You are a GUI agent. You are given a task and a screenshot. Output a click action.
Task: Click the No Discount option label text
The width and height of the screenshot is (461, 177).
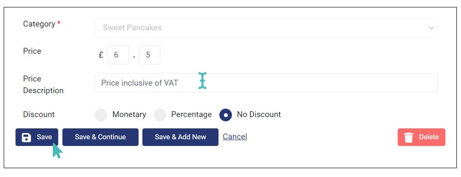click(259, 114)
